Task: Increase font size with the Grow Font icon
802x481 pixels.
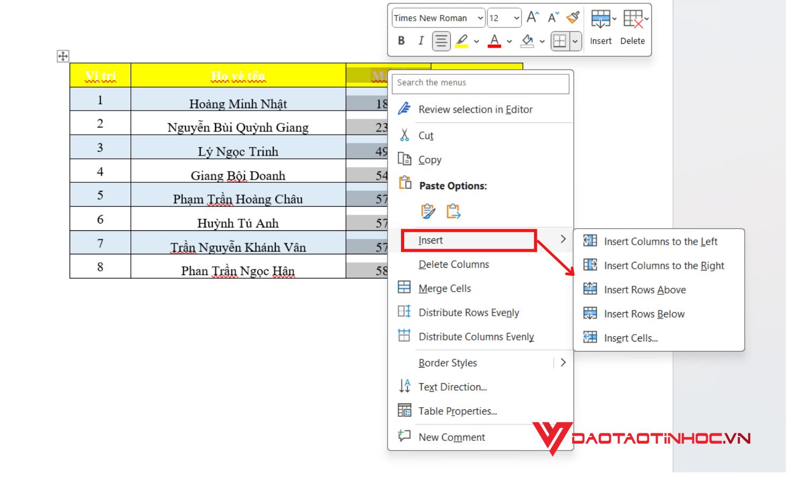Action: tap(533, 18)
